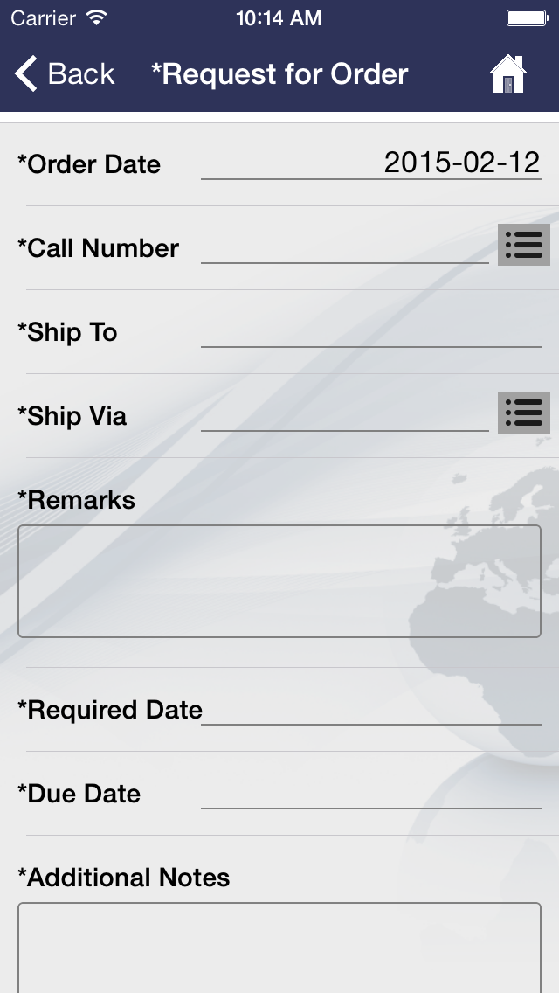Image resolution: width=559 pixels, height=993 pixels.
Task: Tap the Home icon in header
Action: [x=507, y=74]
